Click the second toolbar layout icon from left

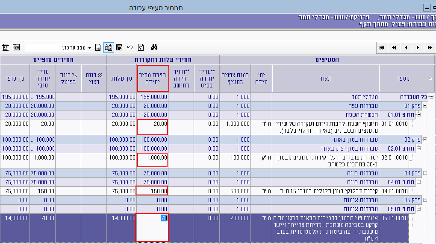pos(16,47)
